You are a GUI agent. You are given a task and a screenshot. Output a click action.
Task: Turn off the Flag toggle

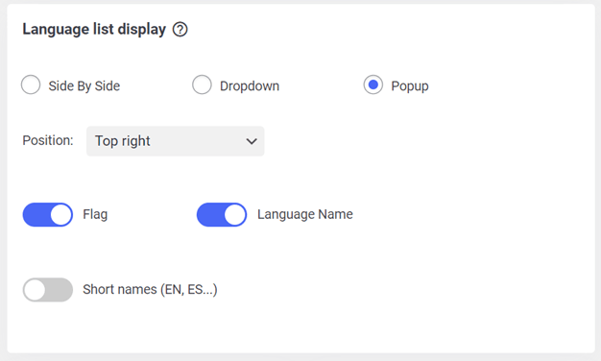point(48,215)
